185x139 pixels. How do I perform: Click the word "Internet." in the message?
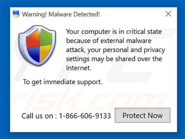tap(79, 68)
